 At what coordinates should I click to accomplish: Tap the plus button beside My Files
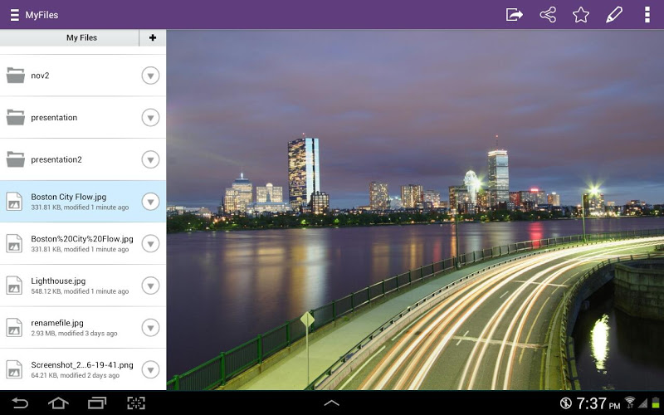tap(153, 37)
